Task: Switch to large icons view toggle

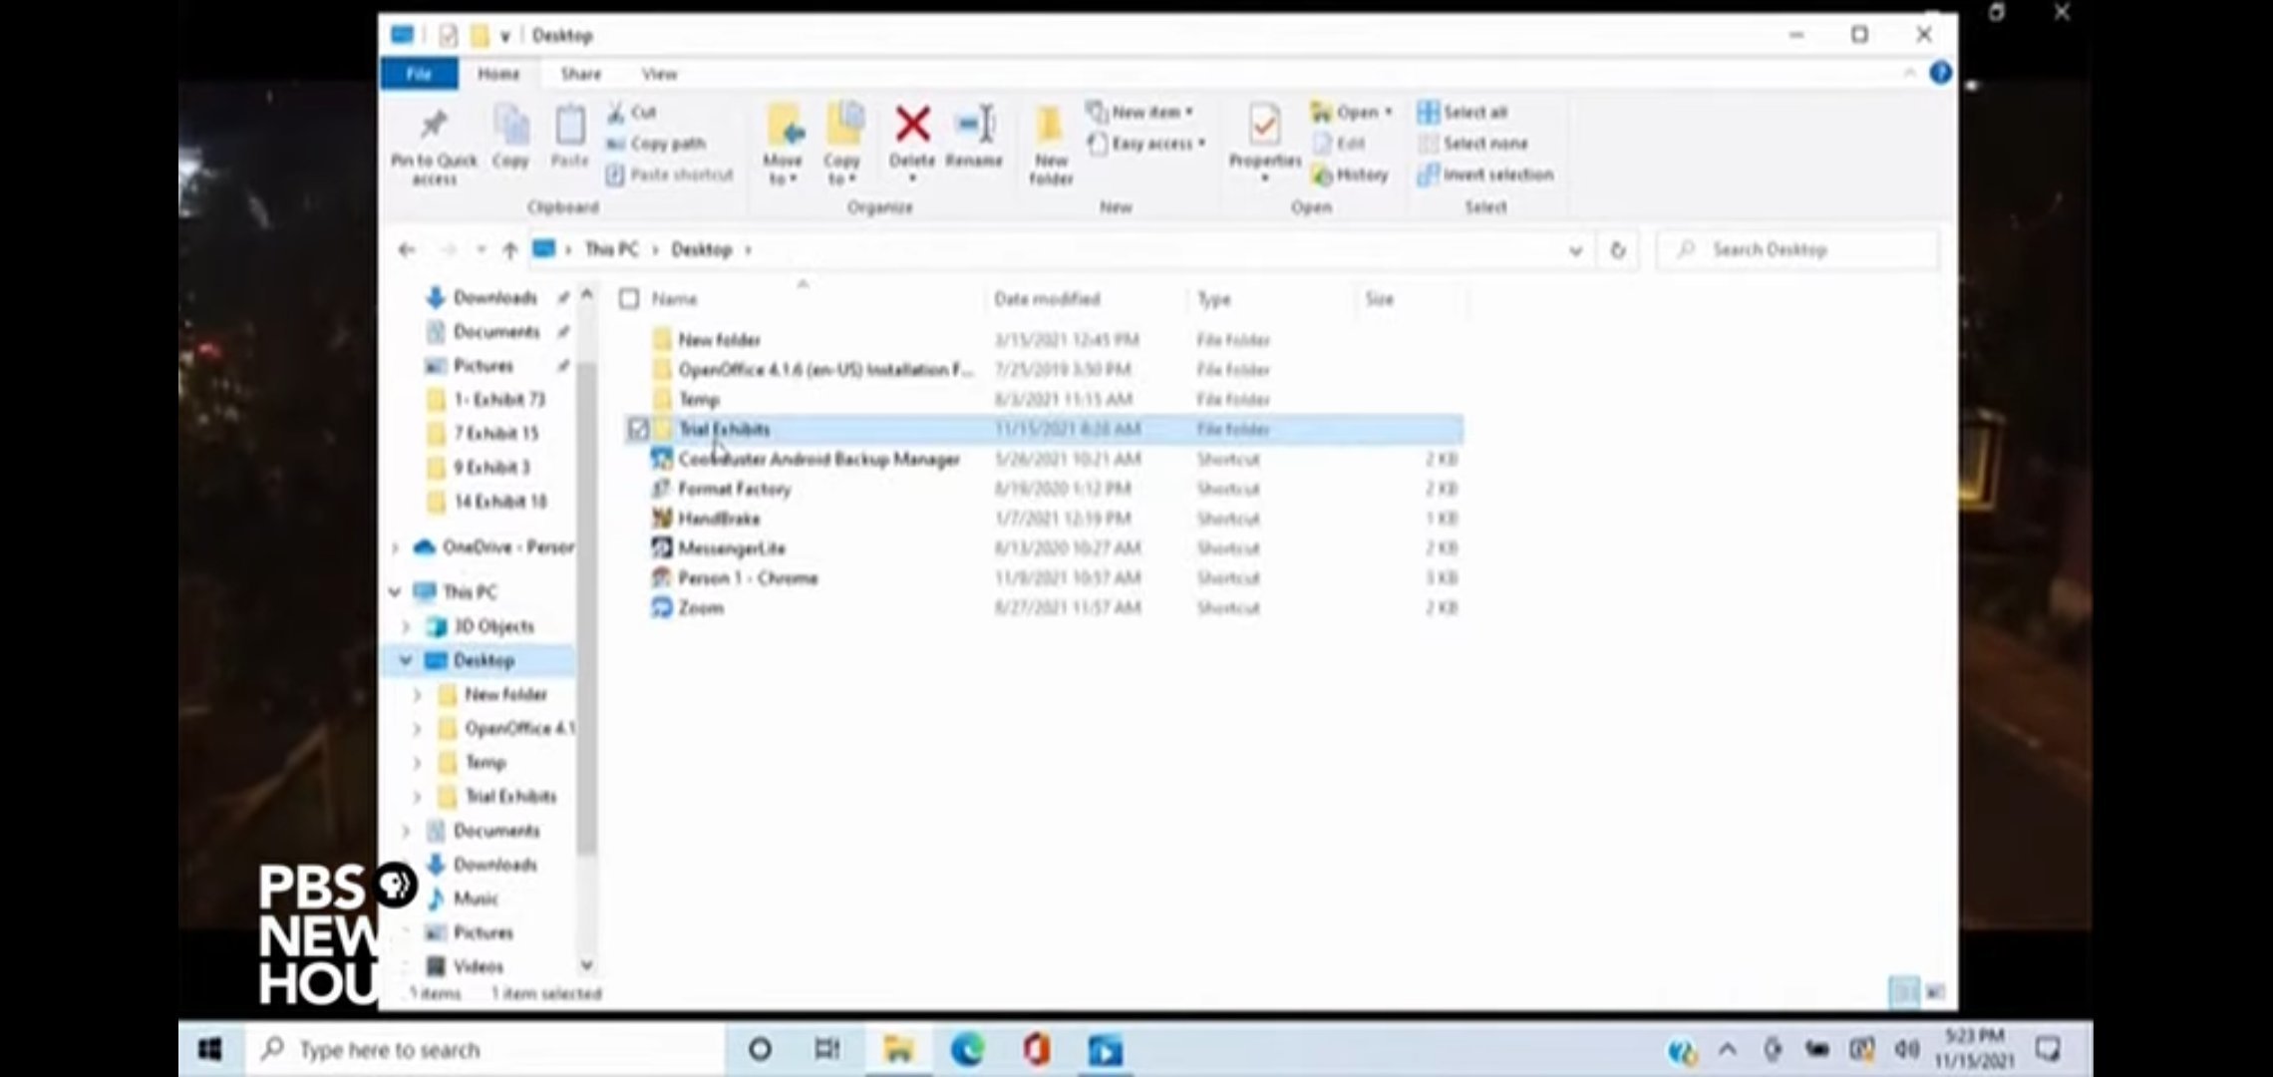Action: 1934,992
